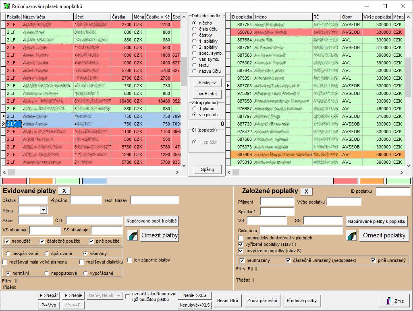Image resolution: width=413 pixels, height=311 pixels.
Task: Toggle the 'jen záporné platby' checkbox
Action: click(x=130, y=260)
